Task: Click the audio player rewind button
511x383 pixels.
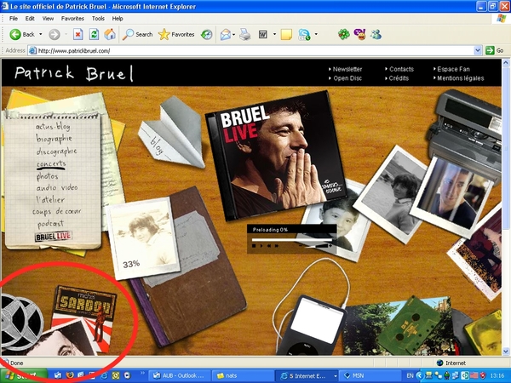Action: point(269,246)
